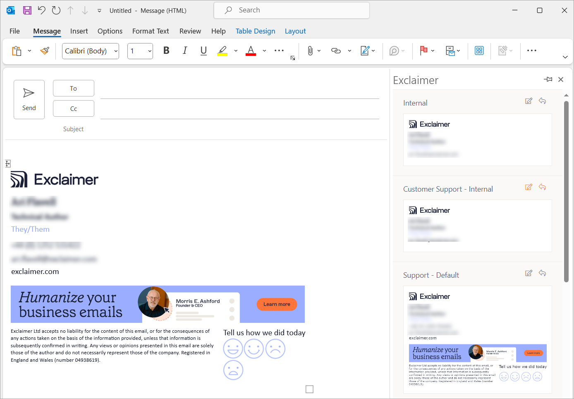Image resolution: width=574 pixels, height=399 pixels.
Task: Redo the last action
Action: (56, 10)
